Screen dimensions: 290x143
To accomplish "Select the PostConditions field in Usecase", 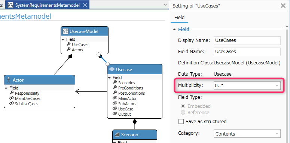I will pos(131,93).
